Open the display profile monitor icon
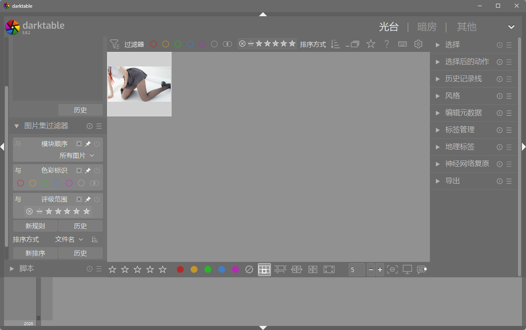526x330 pixels. (x=407, y=270)
